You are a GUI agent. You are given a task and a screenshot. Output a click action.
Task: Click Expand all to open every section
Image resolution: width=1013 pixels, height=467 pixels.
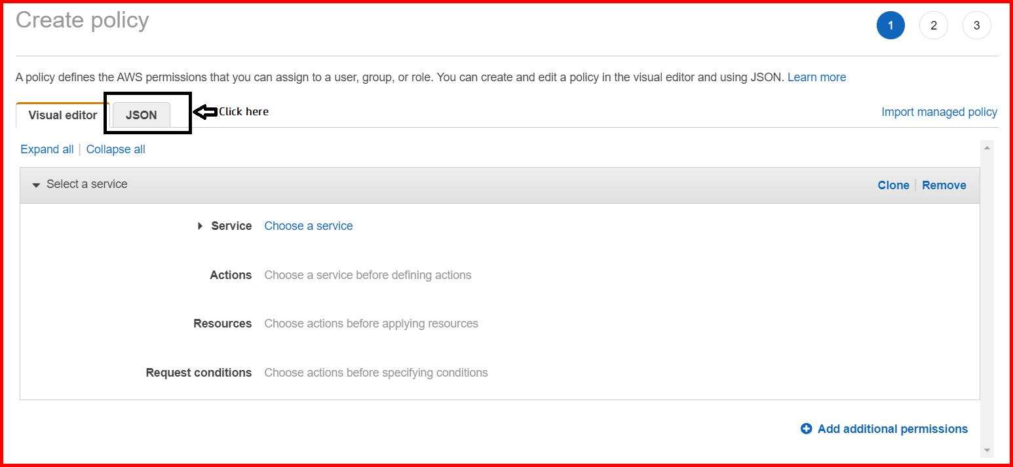47,149
